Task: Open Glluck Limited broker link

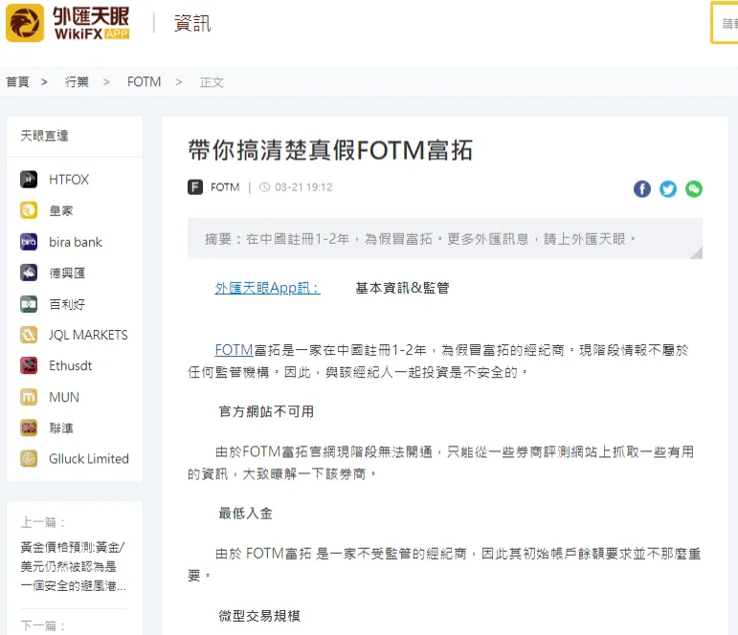Action: point(88,459)
